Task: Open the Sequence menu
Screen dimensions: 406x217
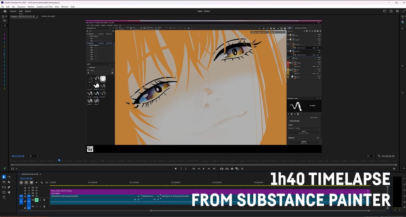Action: pyautogui.click(x=21, y=7)
